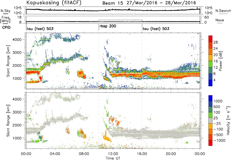Click the 16 value on Power colorbar
The image size is (231, 160).
click(215, 61)
